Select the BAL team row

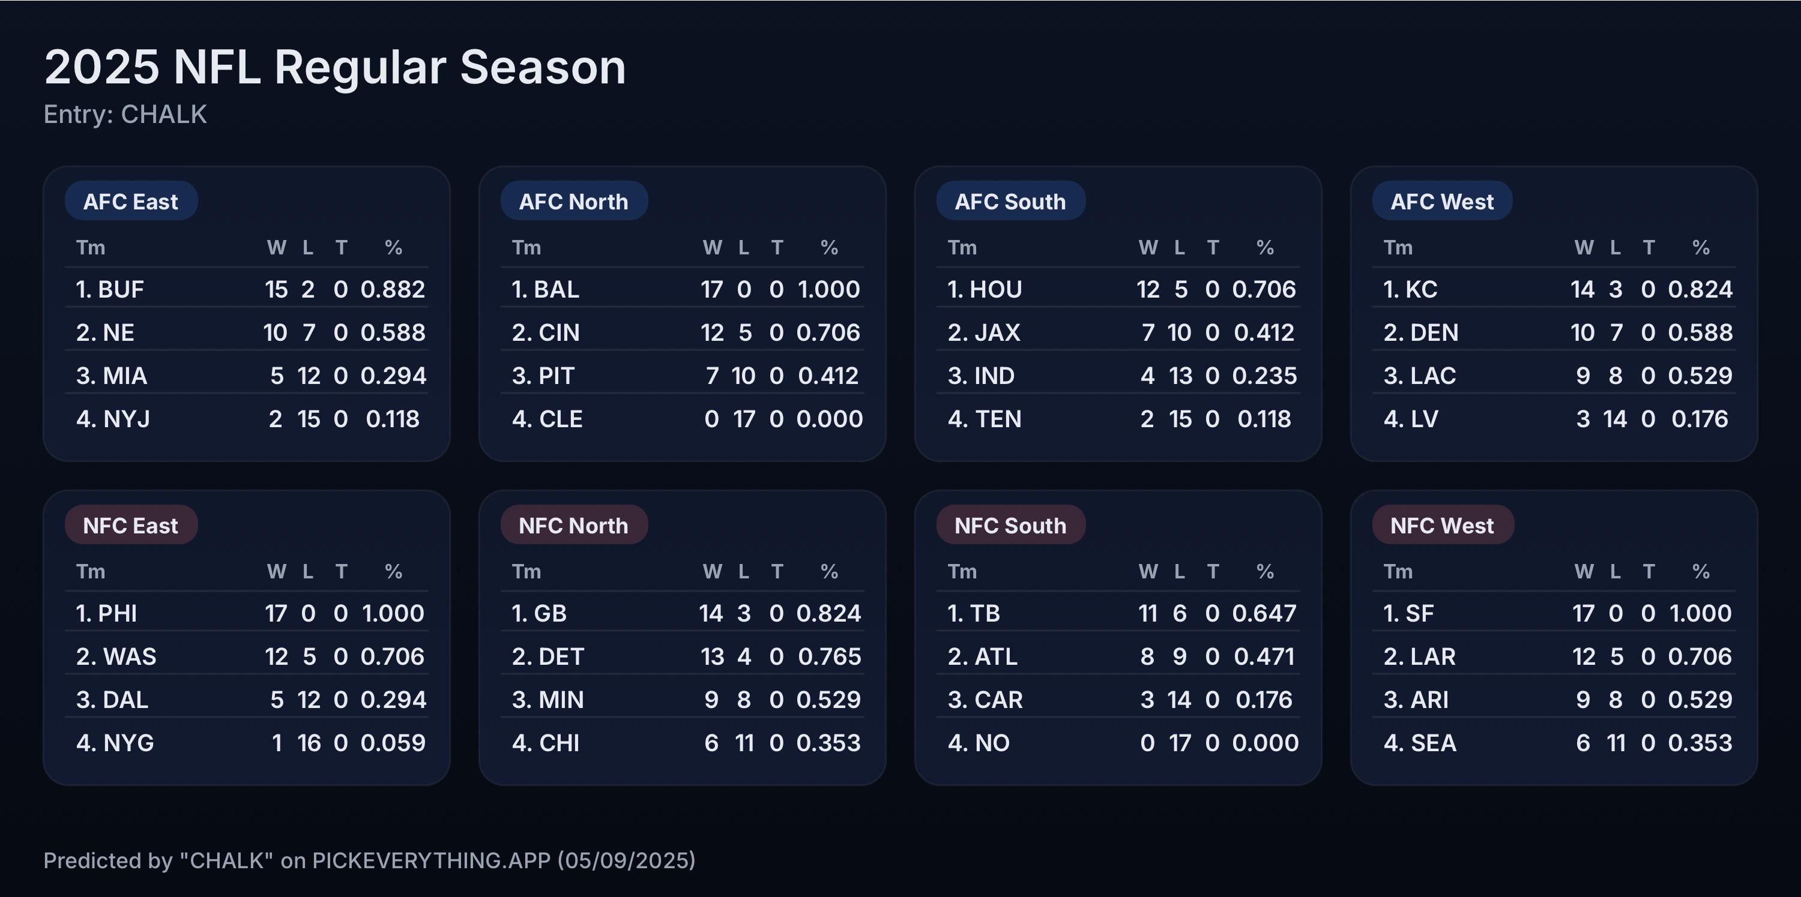click(x=681, y=289)
